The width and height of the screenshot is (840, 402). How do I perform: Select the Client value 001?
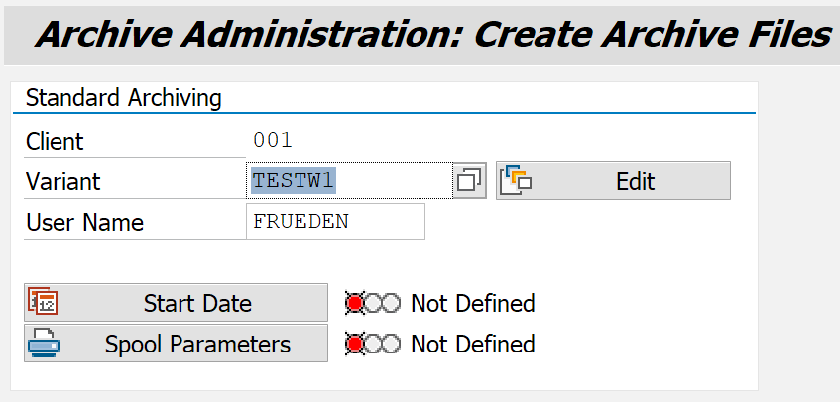[x=273, y=141]
